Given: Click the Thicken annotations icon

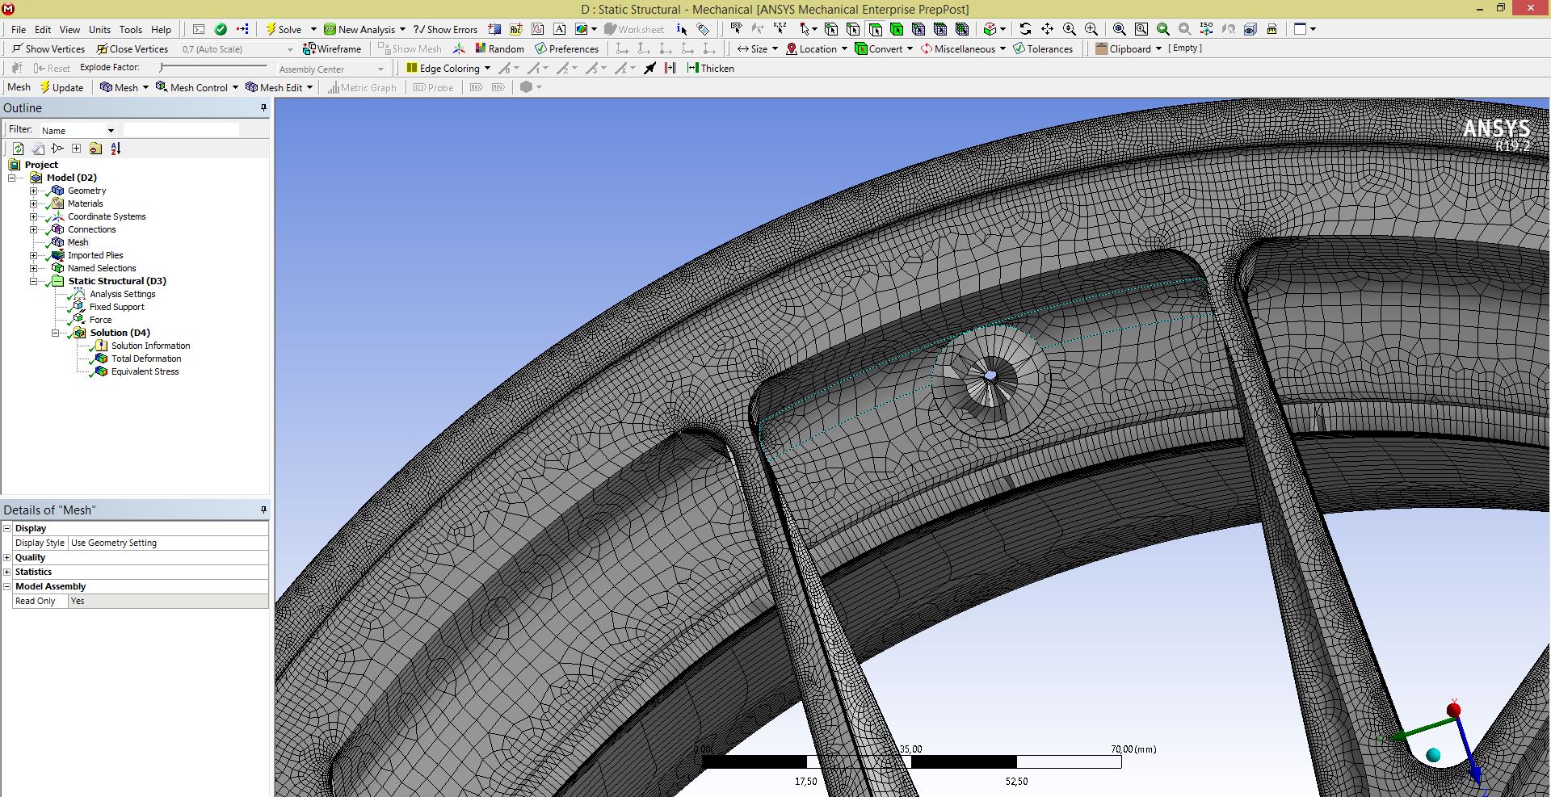Looking at the screenshot, I should pyautogui.click(x=710, y=69).
